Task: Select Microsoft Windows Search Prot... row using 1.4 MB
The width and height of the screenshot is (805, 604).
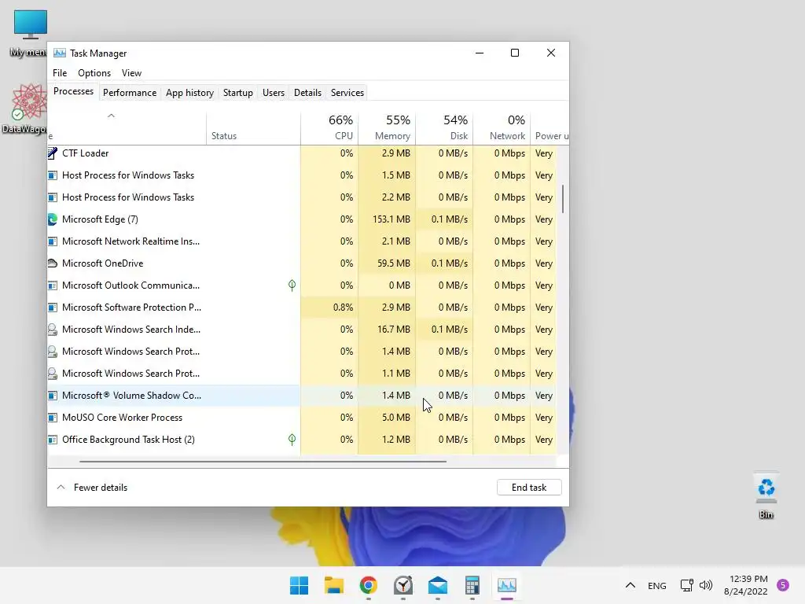Action: [302, 352]
